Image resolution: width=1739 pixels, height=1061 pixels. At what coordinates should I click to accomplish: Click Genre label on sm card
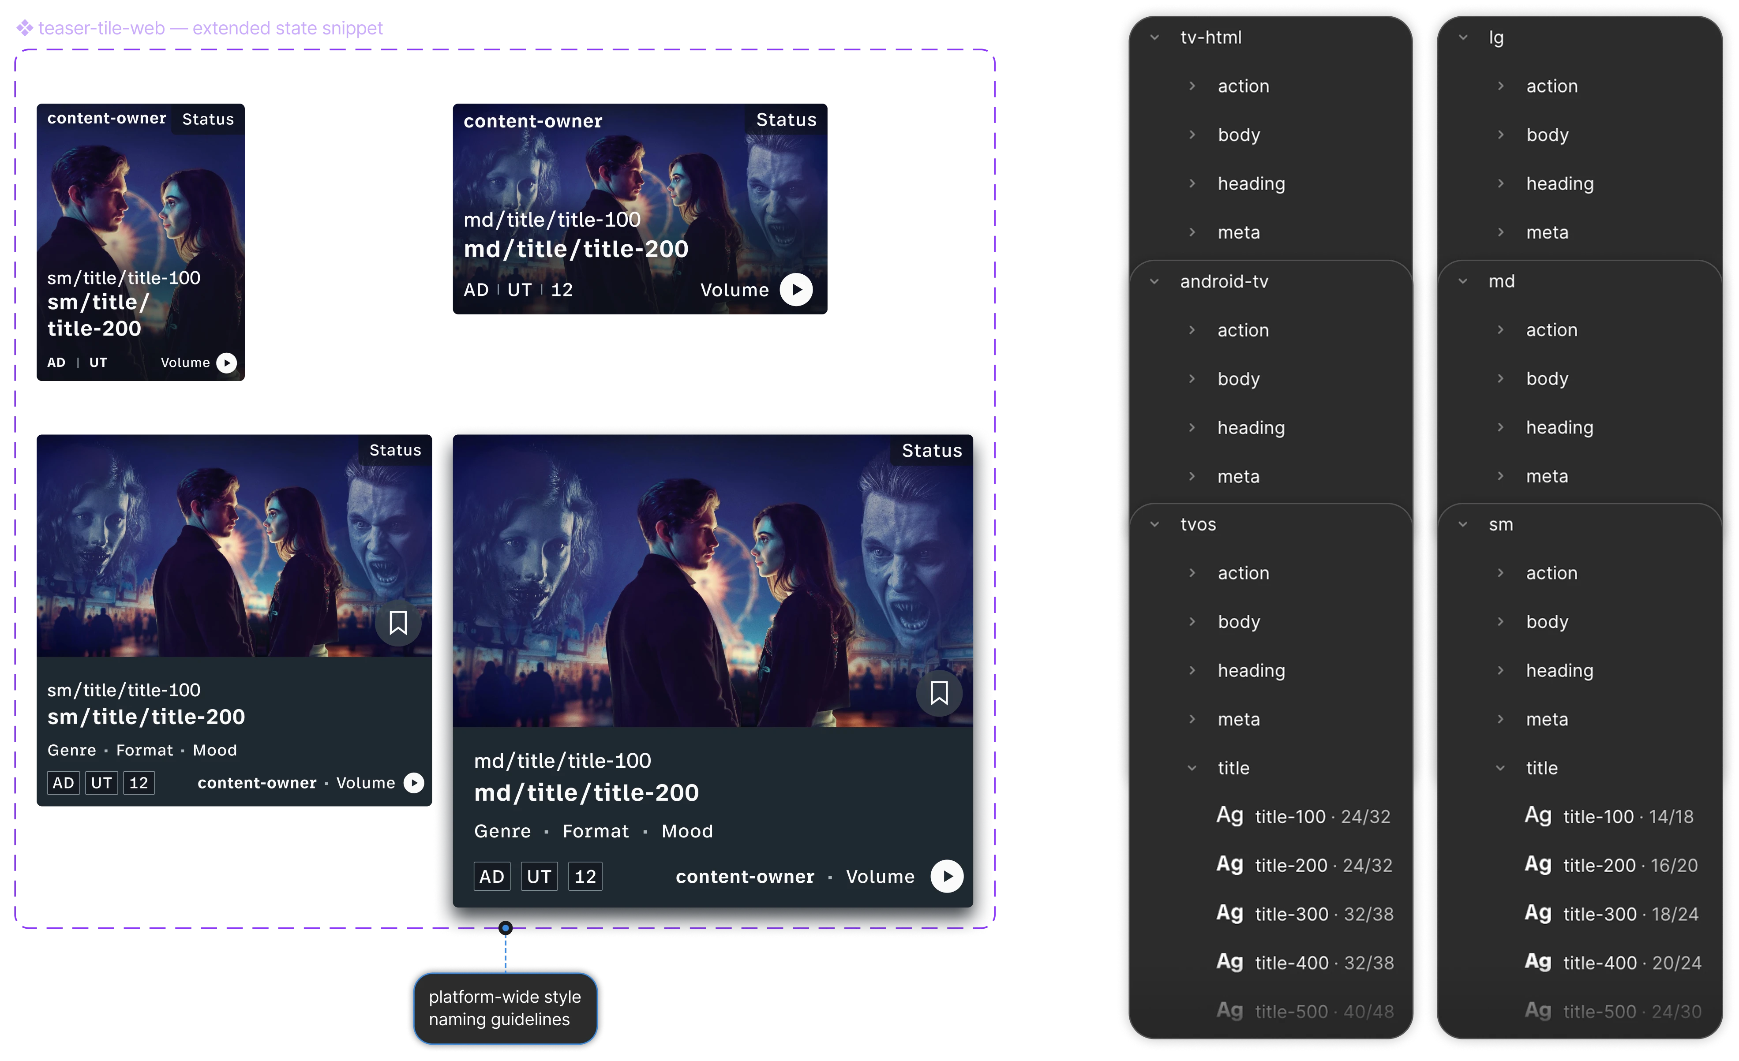71,751
